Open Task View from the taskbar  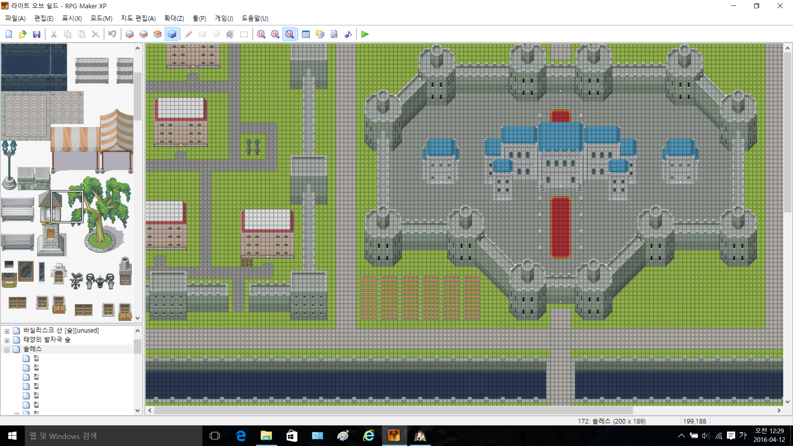pos(215,436)
